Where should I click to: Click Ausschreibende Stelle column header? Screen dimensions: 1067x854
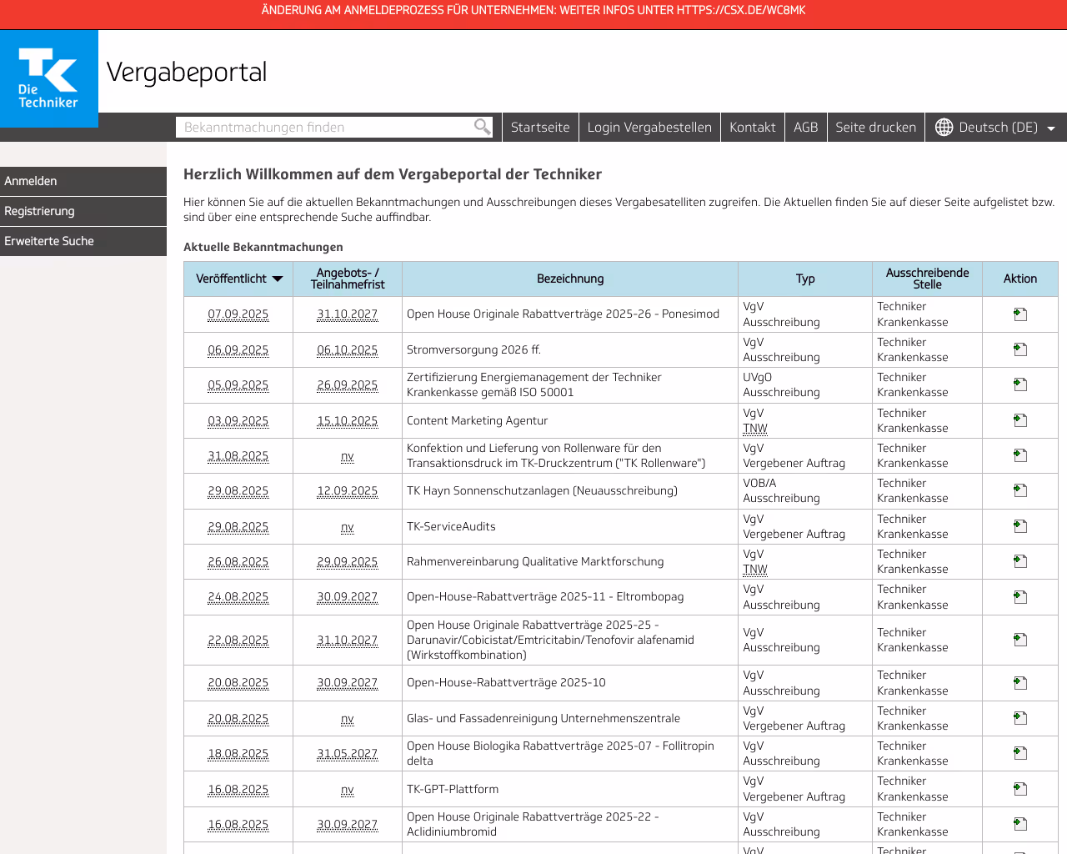point(927,279)
